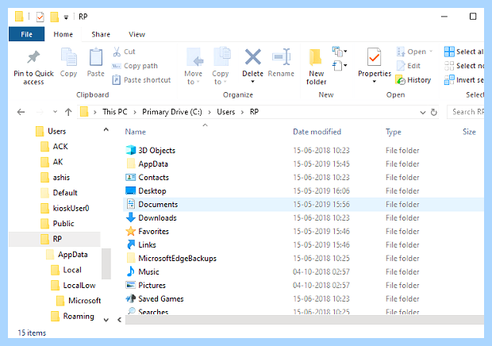Open kioskUser0 in navigation tree
492x346 pixels.
(x=65, y=208)
